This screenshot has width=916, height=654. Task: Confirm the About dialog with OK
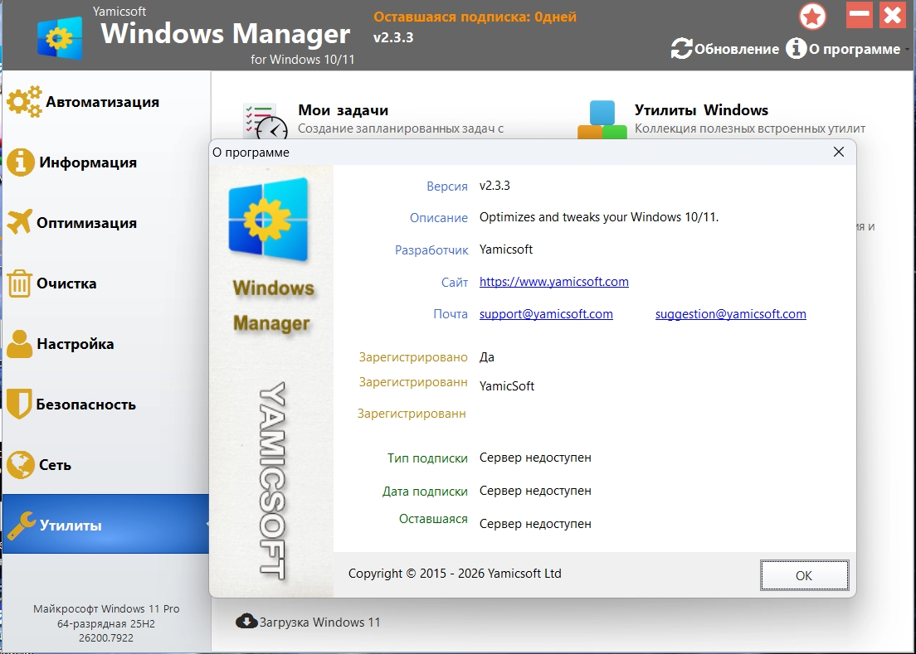[x=804, y=575]
